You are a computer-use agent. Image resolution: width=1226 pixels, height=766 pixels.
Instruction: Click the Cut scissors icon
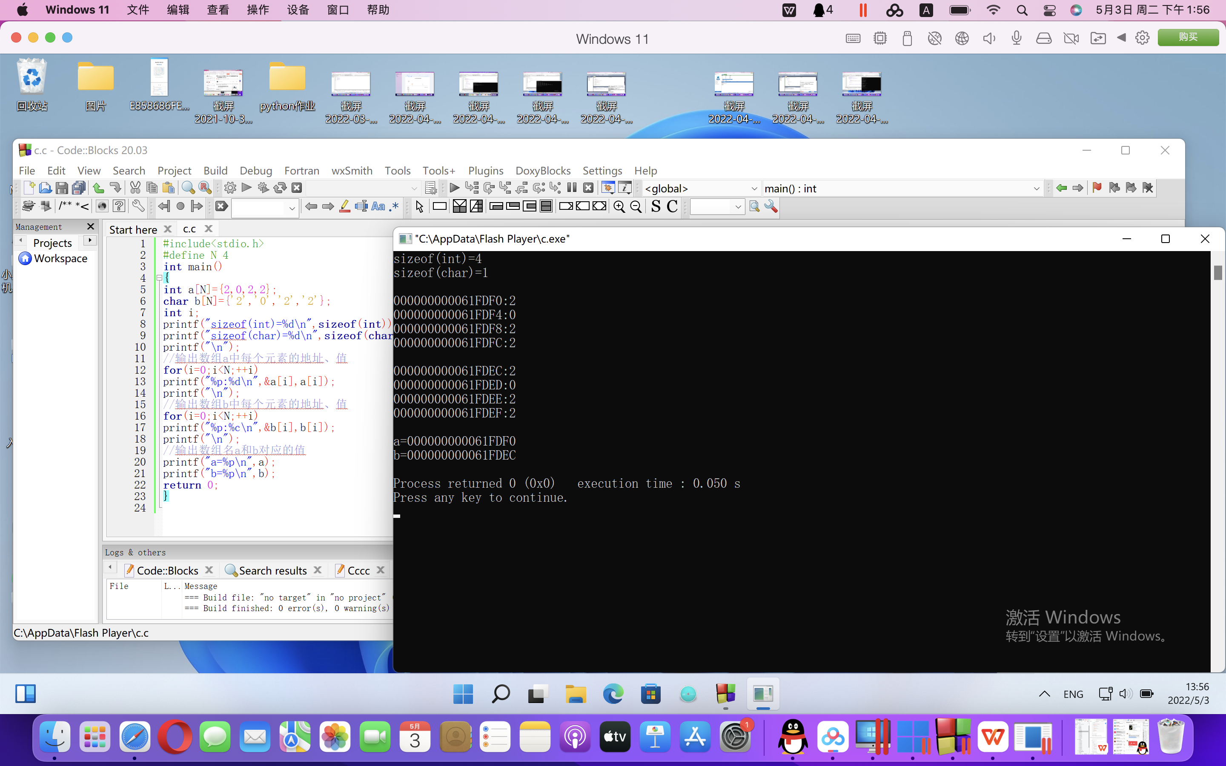pos(135,188)
